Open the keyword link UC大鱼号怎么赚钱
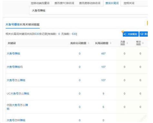The width and height of the screenshot is (153, 123). pos(18,94)
